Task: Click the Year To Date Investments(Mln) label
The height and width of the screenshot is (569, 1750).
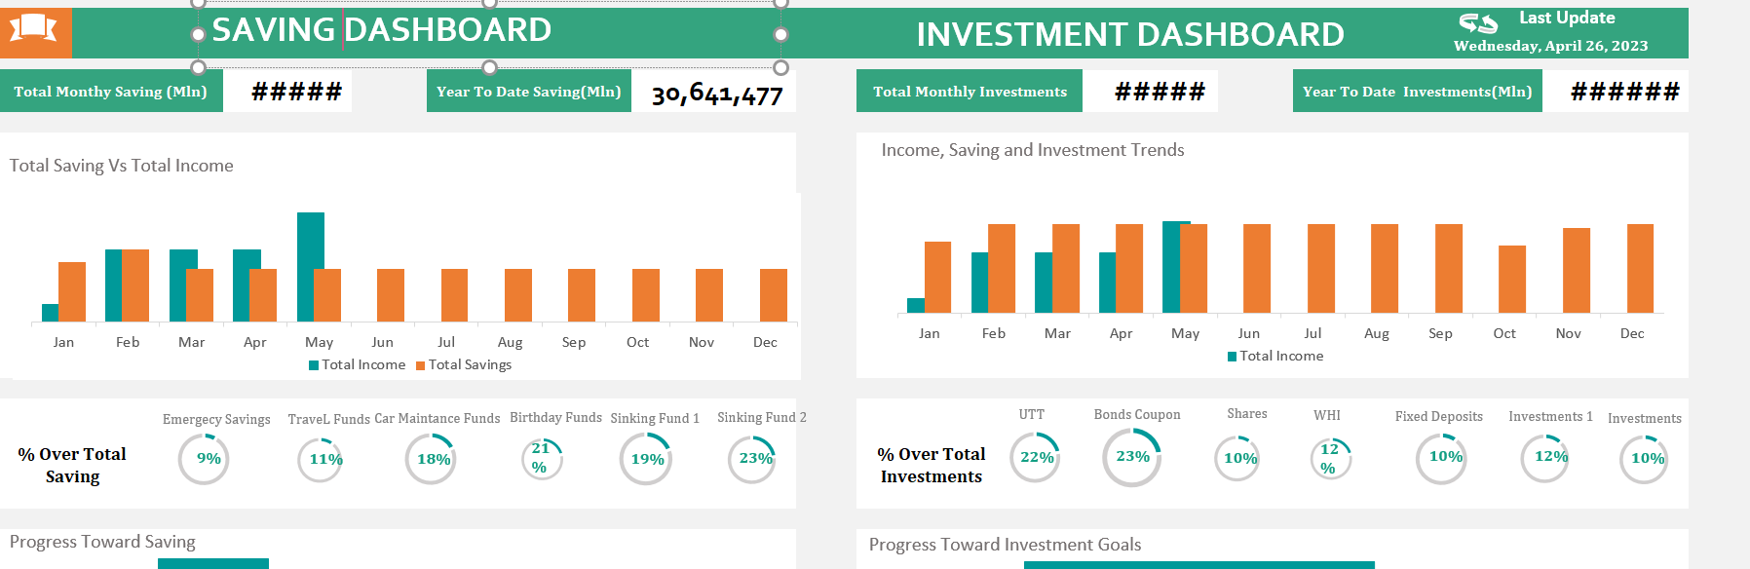Action: tap(1417, 92)
